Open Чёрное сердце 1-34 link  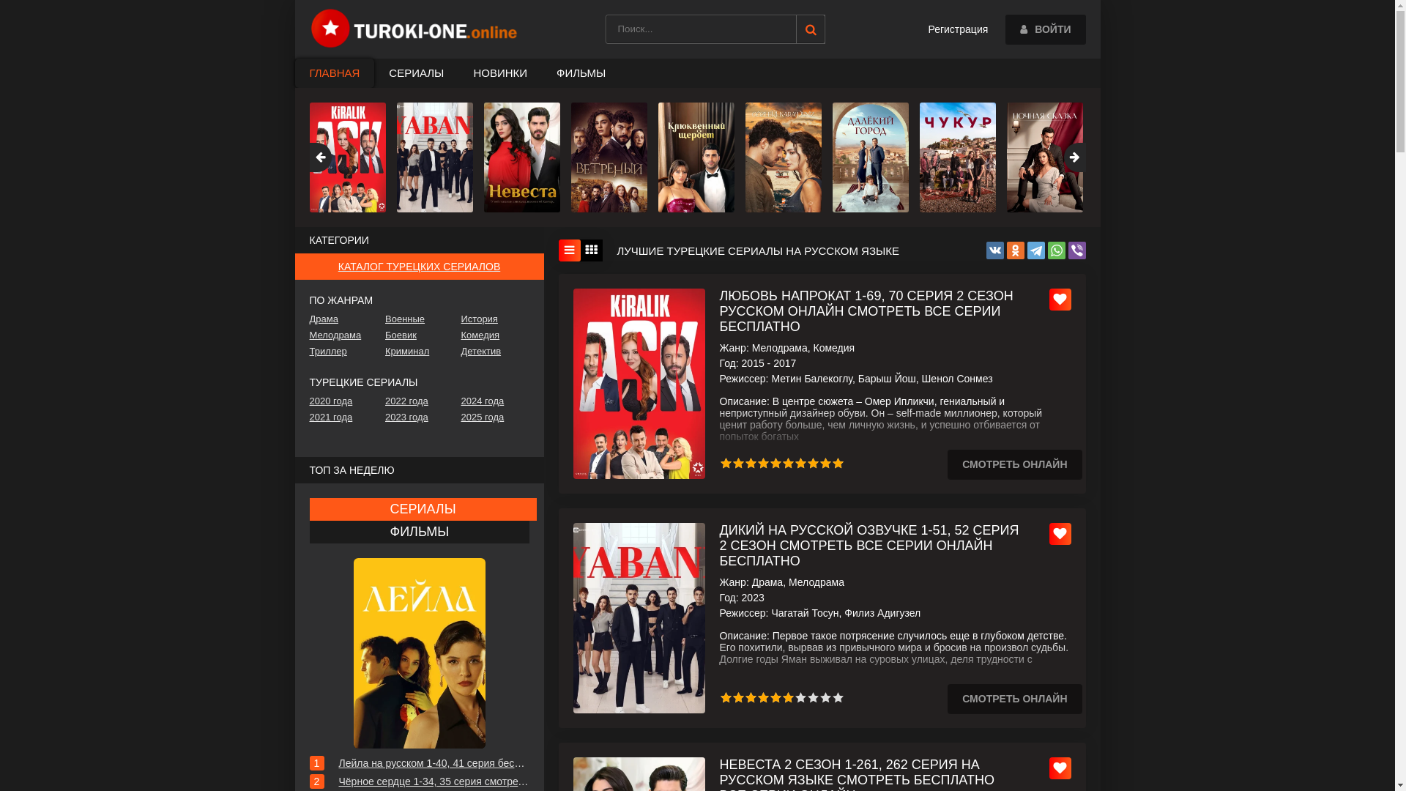(433, 781)
